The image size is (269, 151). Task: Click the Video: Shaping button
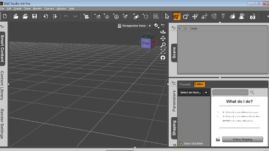coord(243,139)
